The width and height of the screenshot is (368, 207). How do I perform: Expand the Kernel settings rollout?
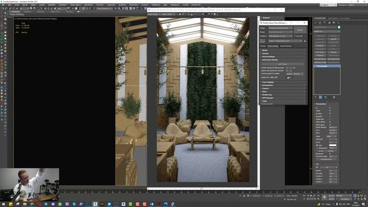tap(283, 57)
